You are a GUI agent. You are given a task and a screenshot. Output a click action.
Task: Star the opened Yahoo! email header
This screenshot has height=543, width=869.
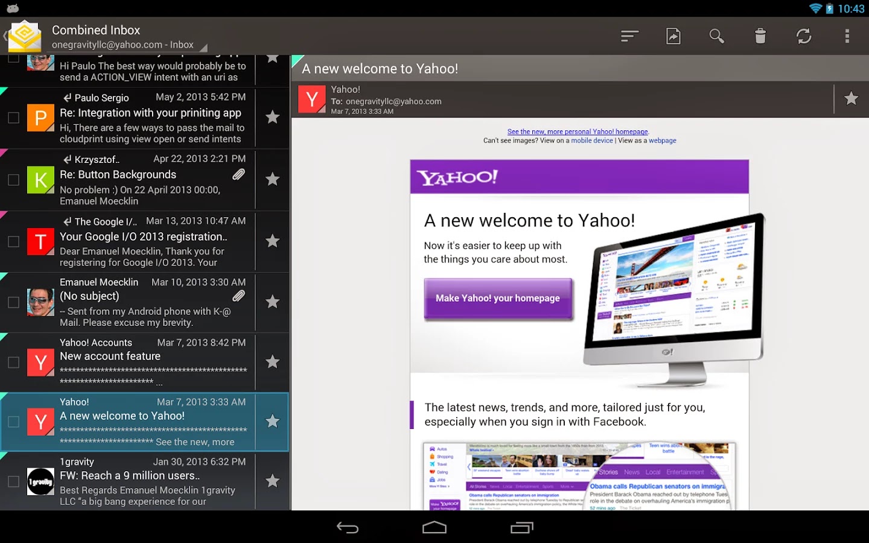[851, 98]
